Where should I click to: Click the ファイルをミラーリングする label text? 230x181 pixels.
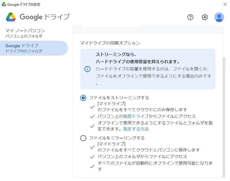(x=117, y=138)
